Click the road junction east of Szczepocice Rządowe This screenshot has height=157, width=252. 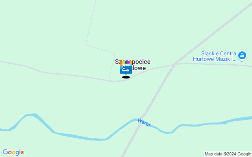tap(175, 64)
